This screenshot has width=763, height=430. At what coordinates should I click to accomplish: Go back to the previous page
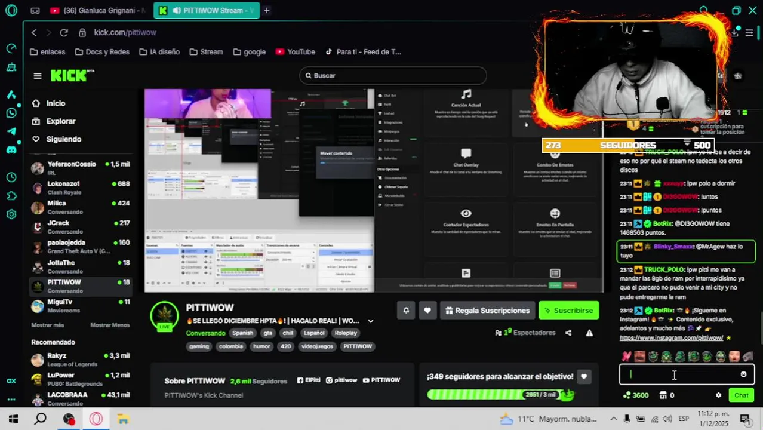34,33
